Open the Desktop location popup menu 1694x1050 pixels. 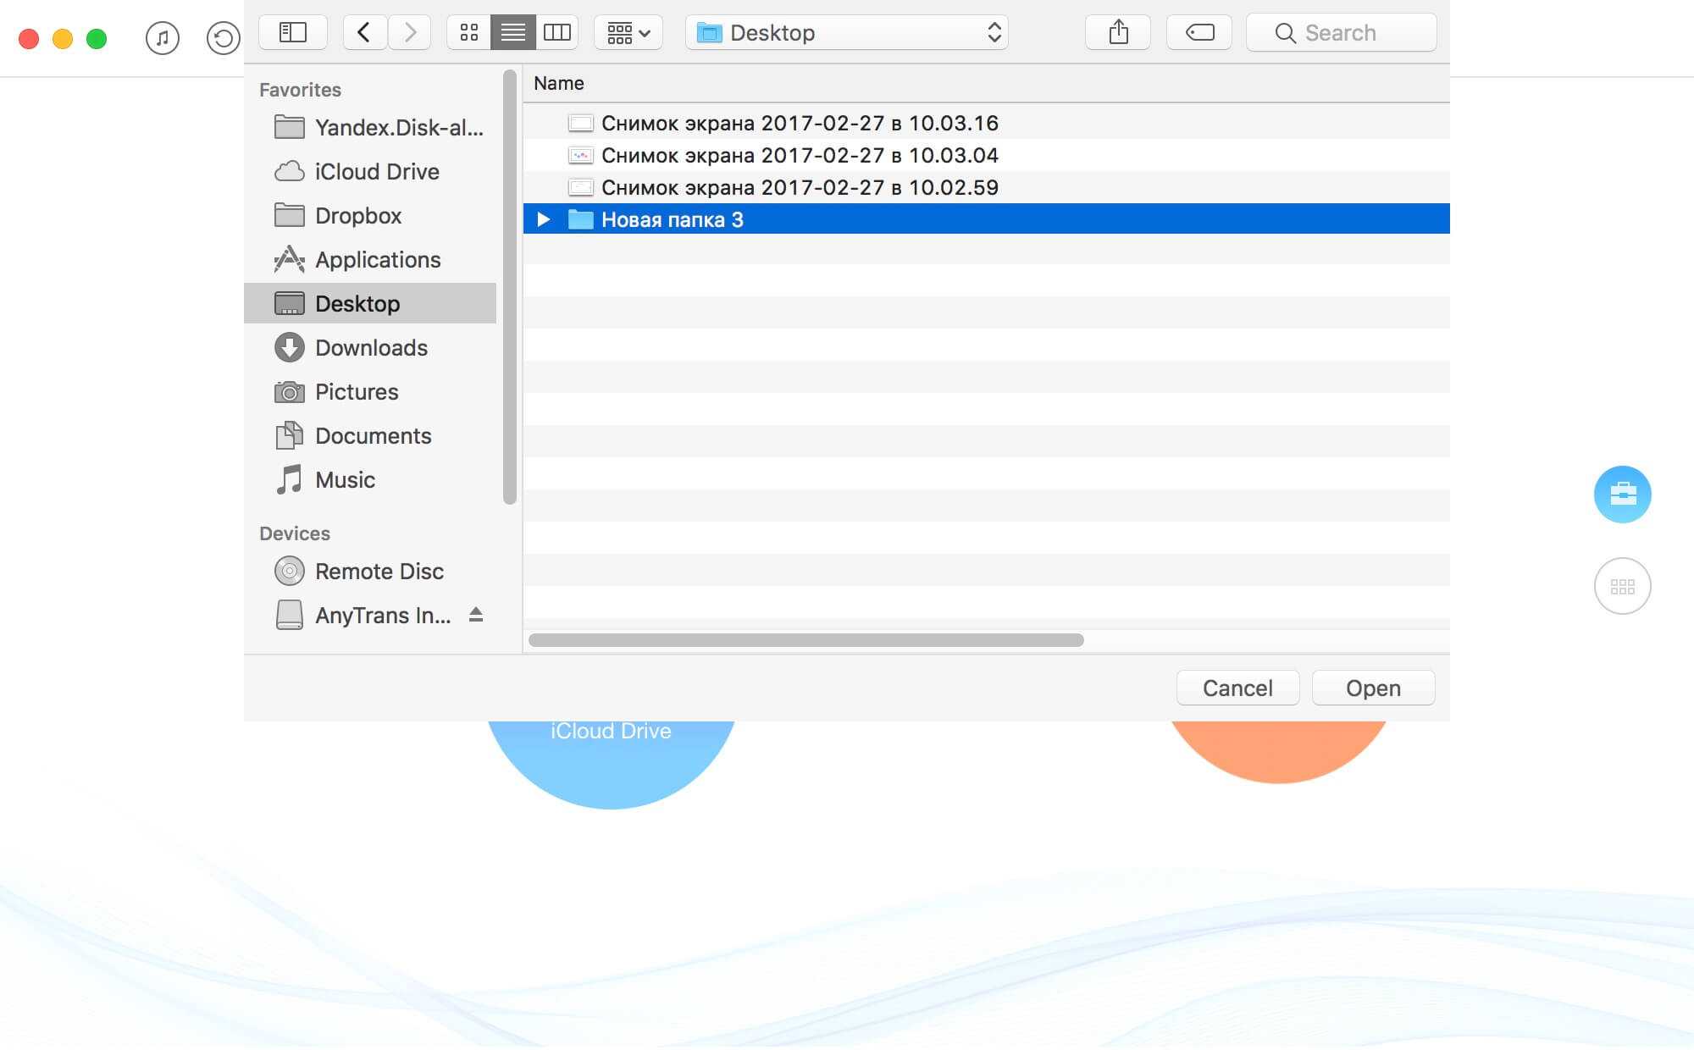point(846,33)
